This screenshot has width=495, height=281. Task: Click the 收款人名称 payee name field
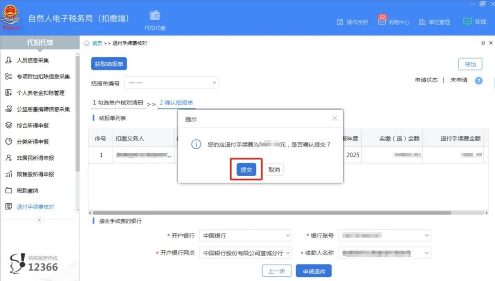tap(385, 252)
